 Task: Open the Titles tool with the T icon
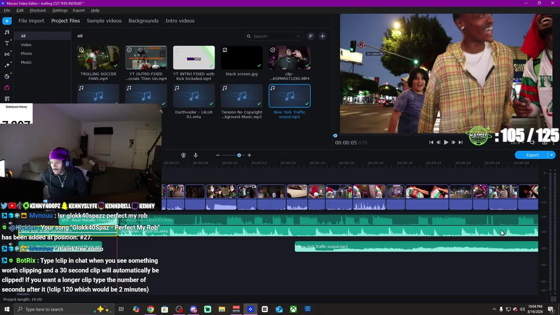click(x=7, y=43)
